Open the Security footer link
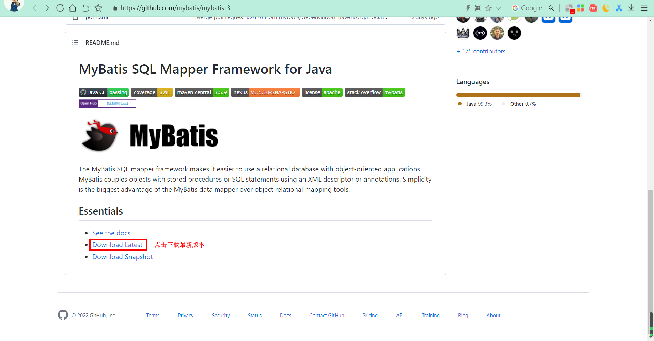 point(221,316)
